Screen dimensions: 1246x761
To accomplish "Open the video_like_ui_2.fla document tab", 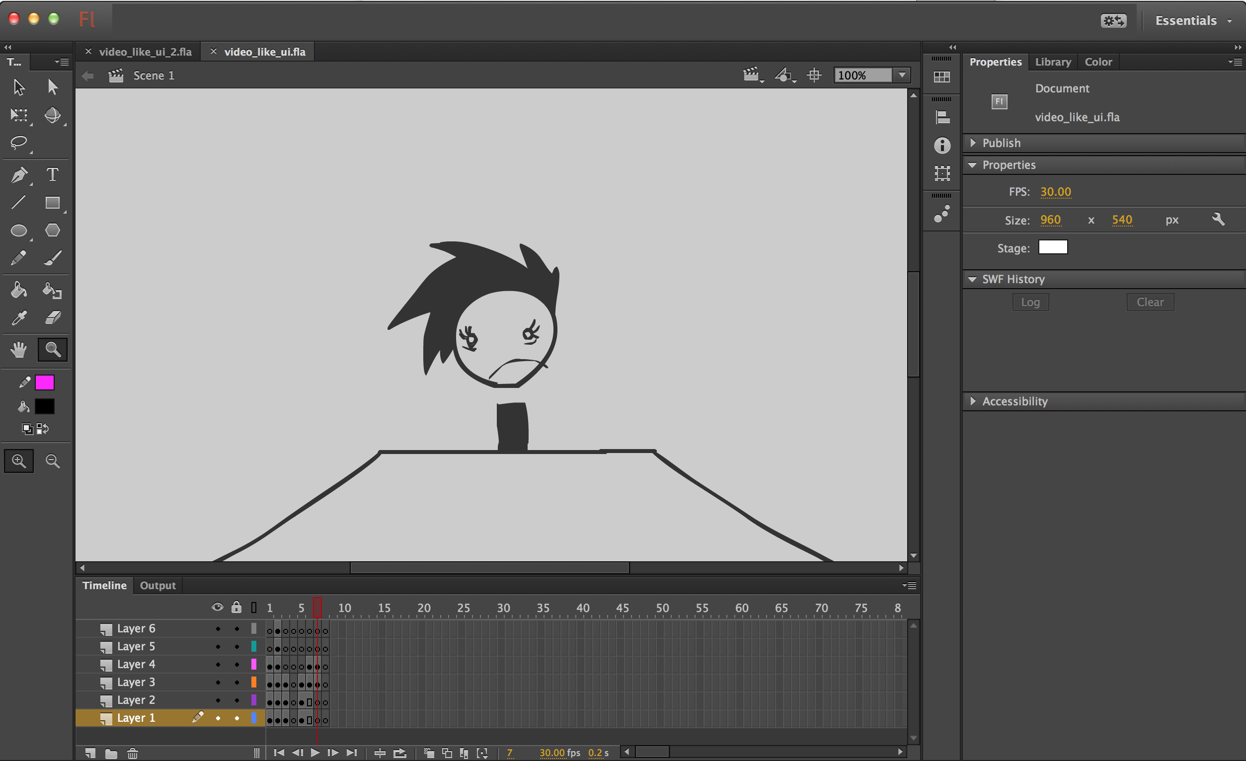I will click(145, 52).
